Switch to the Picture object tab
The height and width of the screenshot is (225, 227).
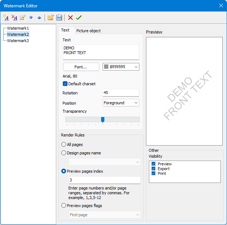[x=88, y=31]
